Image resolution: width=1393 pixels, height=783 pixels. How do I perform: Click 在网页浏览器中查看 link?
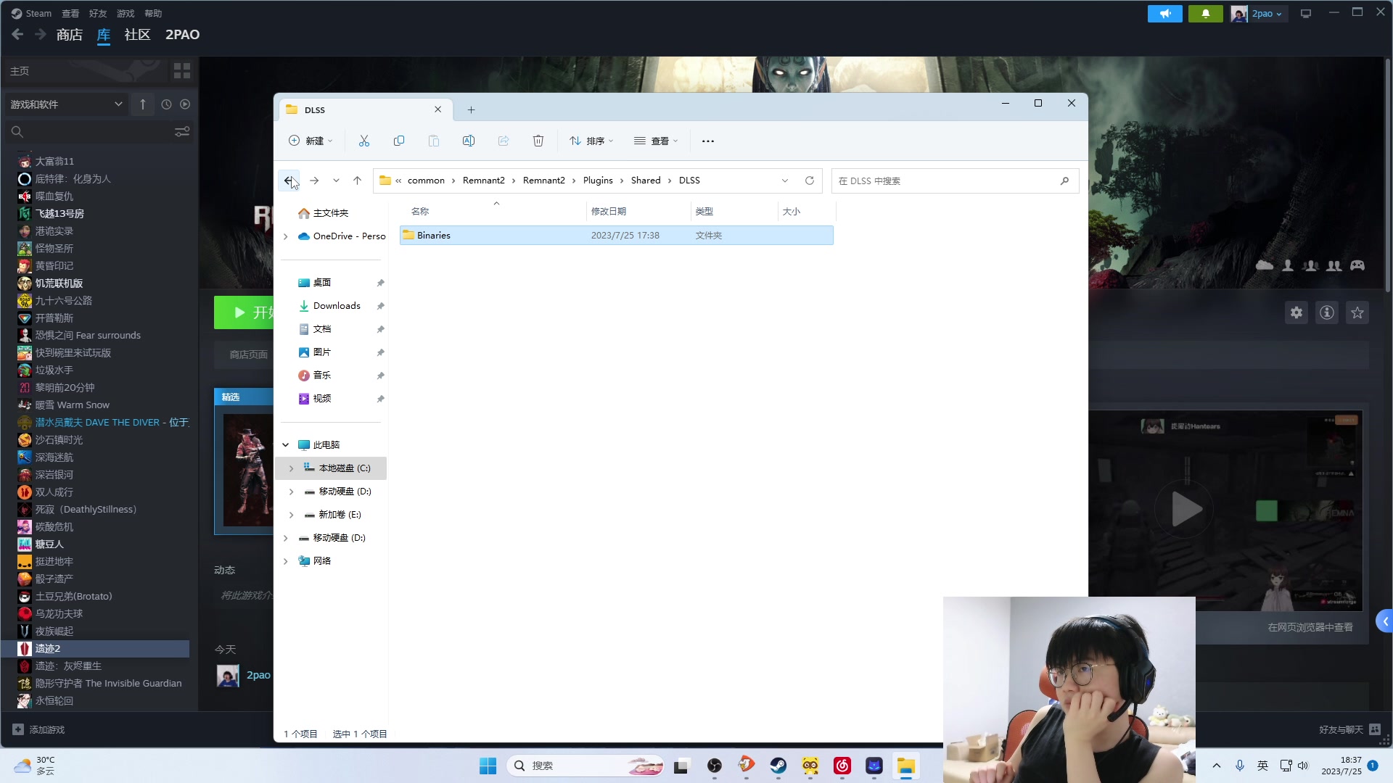(1310, 628)
